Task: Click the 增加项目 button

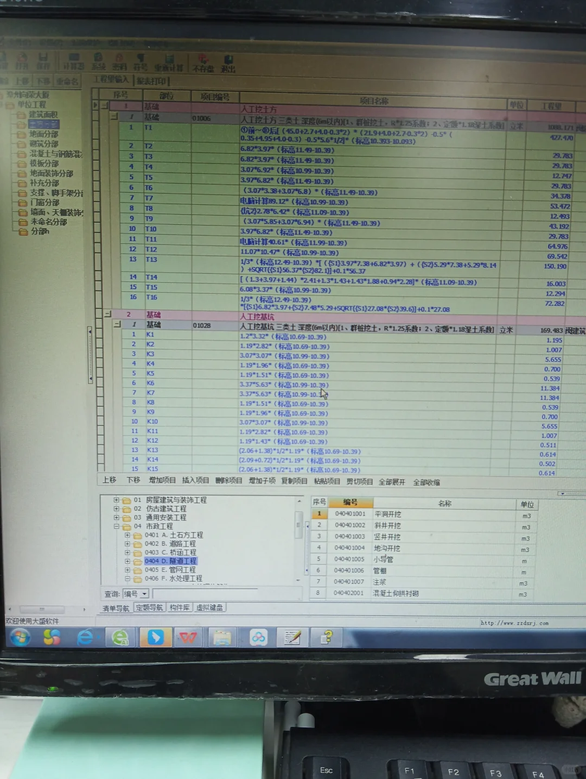Action: [162, 480]
